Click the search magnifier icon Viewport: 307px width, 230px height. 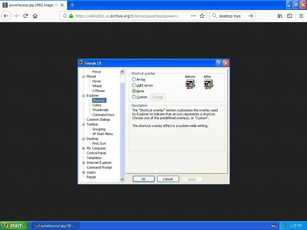[x=215, y=16]
